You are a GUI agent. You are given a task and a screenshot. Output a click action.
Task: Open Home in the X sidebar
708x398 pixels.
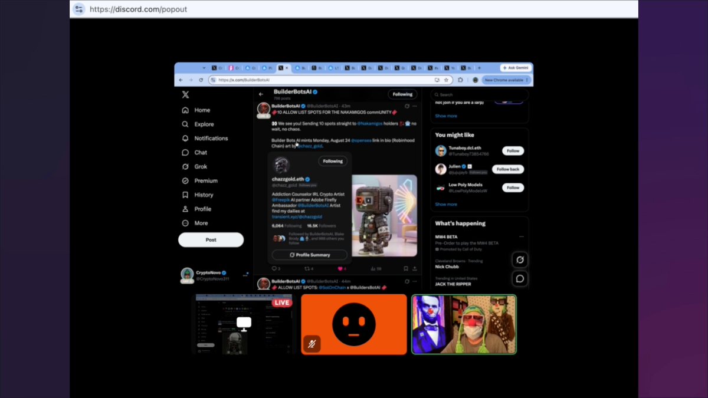(196, 110)
